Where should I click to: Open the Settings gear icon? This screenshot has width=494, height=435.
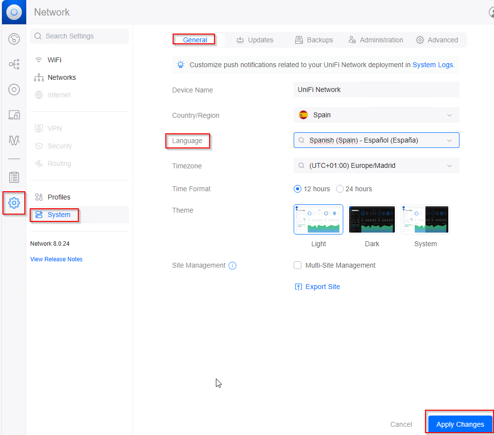click(14, 202)
